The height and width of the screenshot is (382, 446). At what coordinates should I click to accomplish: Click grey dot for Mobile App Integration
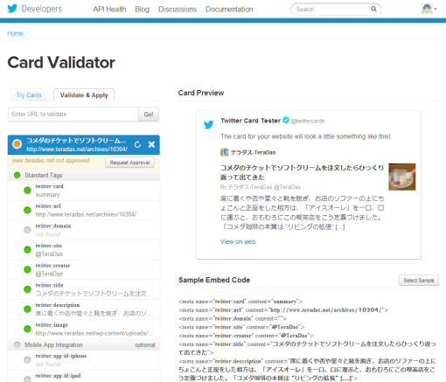coord(17,344)
